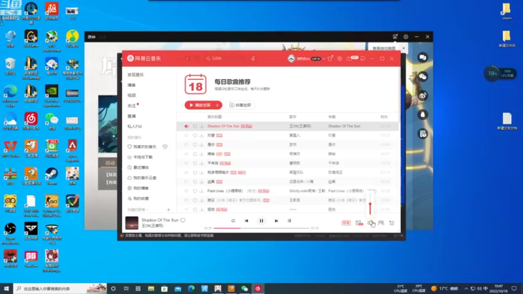The height and width of the screenshot is (294, 523).
Task: Open the NetEase Cloud Music settings gear
Action: [339, 58]
